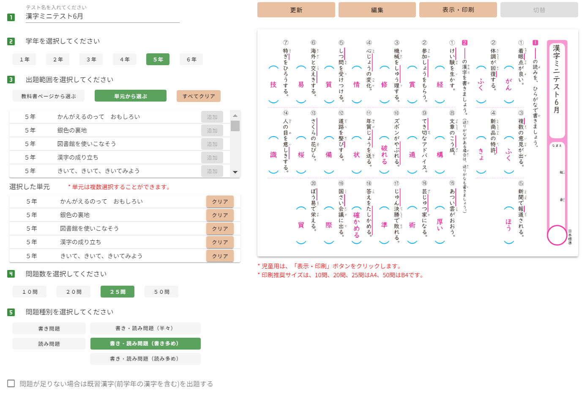
Task: Select grade 4年
Action: click(x=125, y=59)
